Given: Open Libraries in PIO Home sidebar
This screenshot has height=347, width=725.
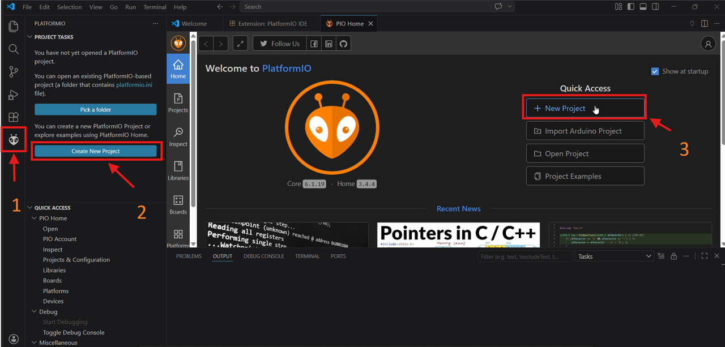Looking at the screenshot, I should 178,171.
